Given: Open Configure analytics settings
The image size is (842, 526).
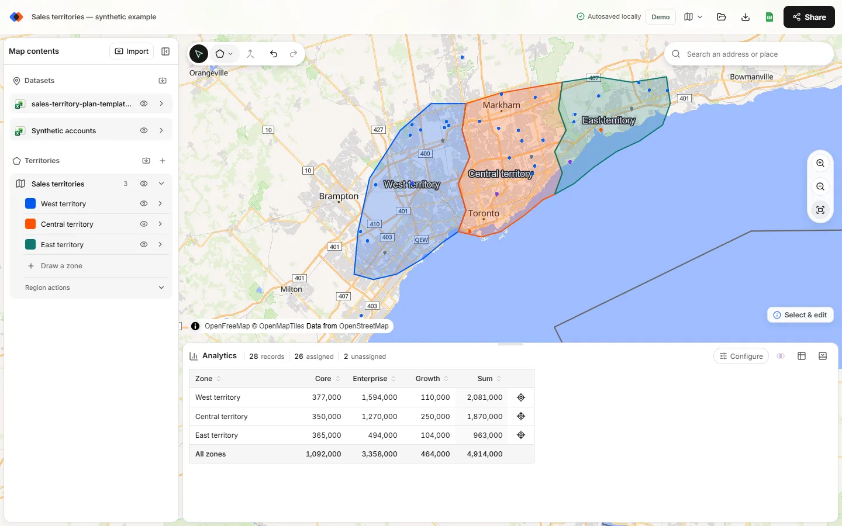Looking at the screenshot, I should click(741, 356).
